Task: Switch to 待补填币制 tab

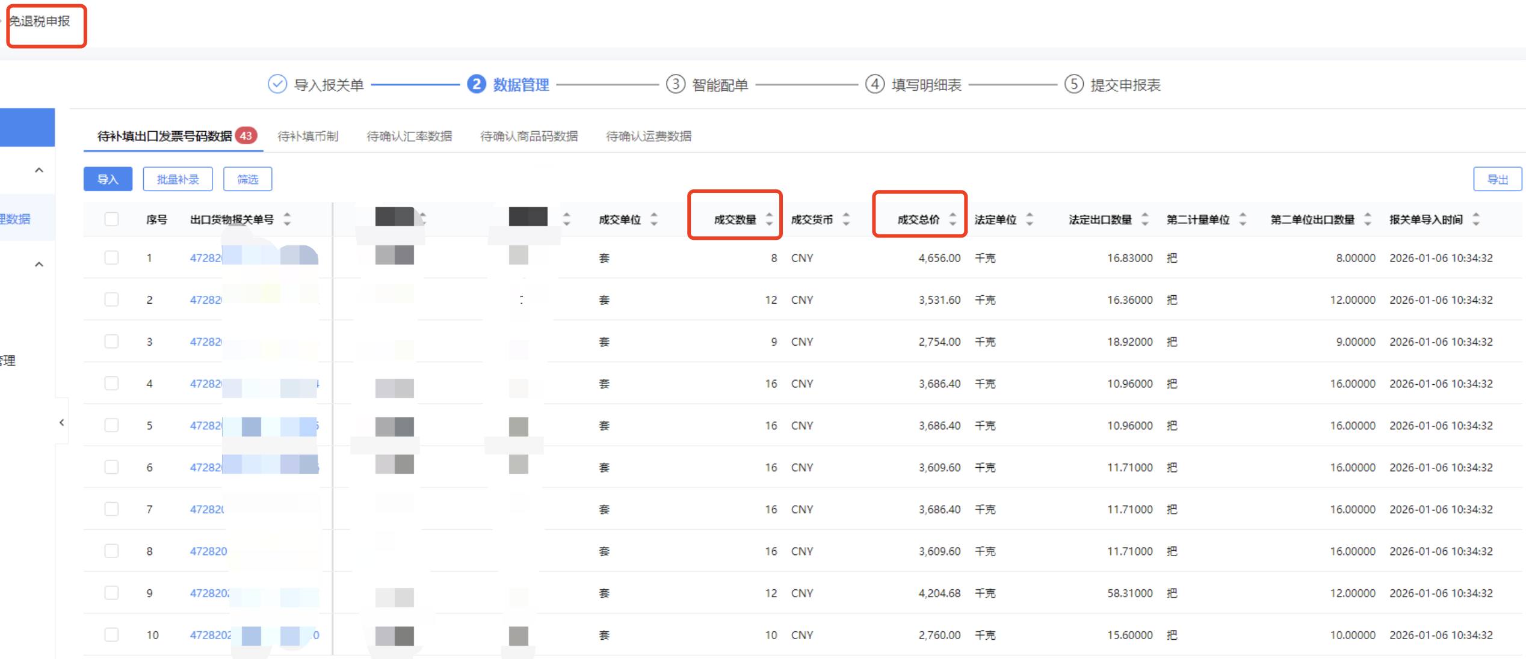Action: 307,136
